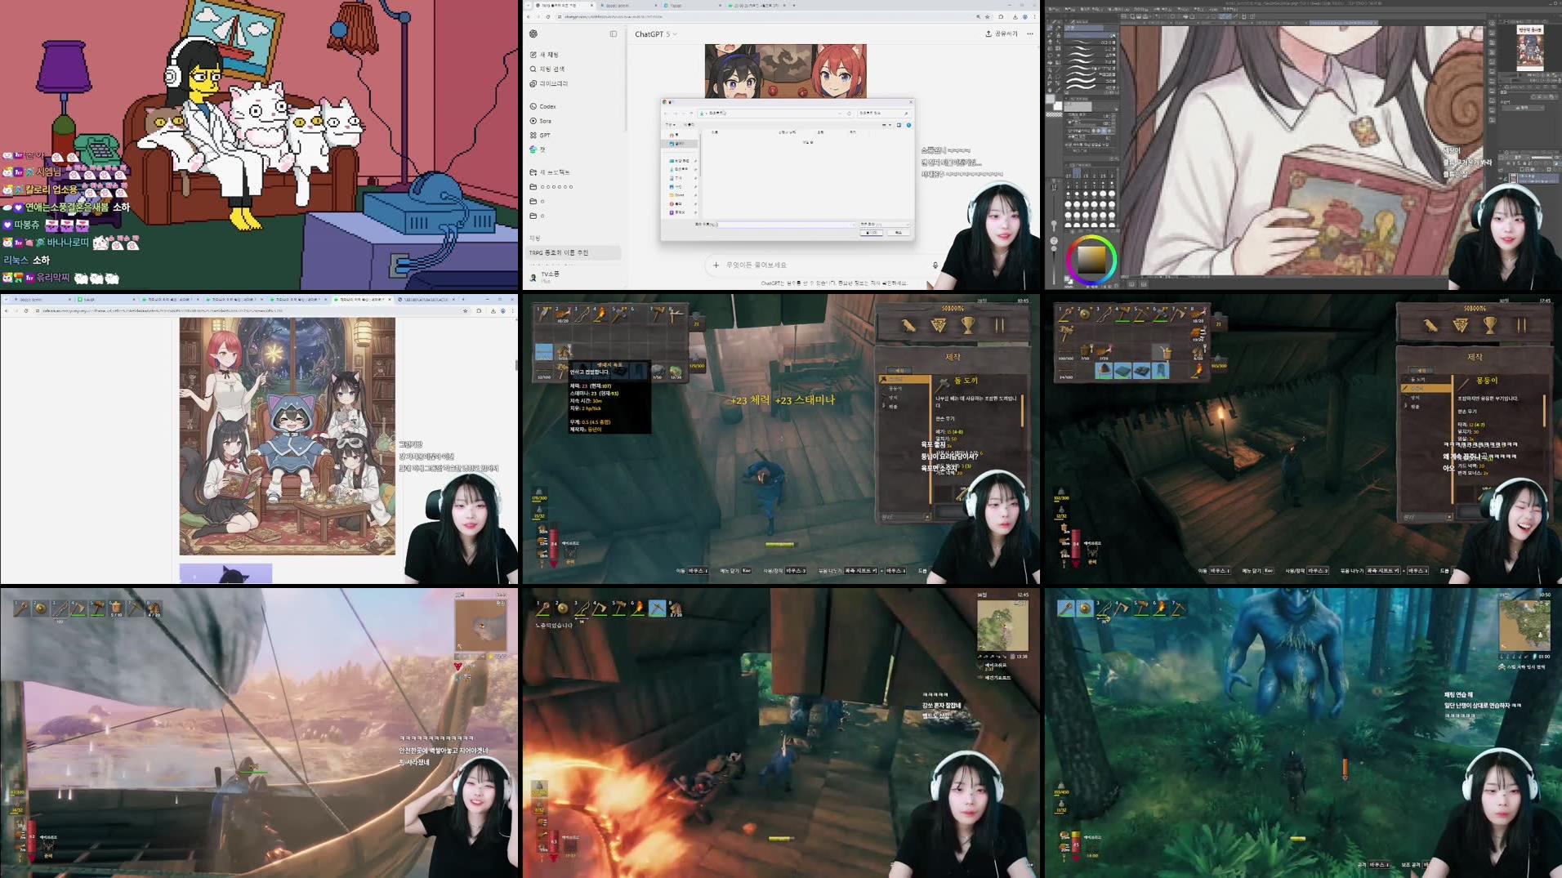Select the valknut icon in the 몽둥이 crafting panel
This screenshot has height=878, width=1562.
point(1461,325)
